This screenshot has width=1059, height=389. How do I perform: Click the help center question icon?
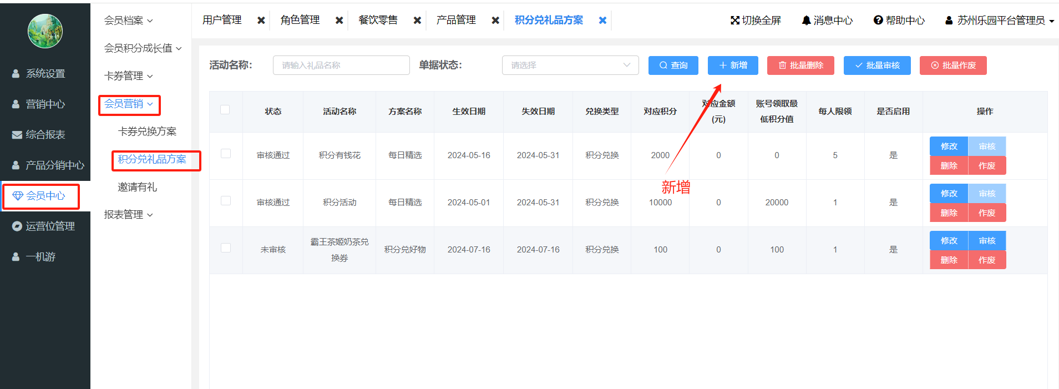pyautogui.click(x=878, y=21)
